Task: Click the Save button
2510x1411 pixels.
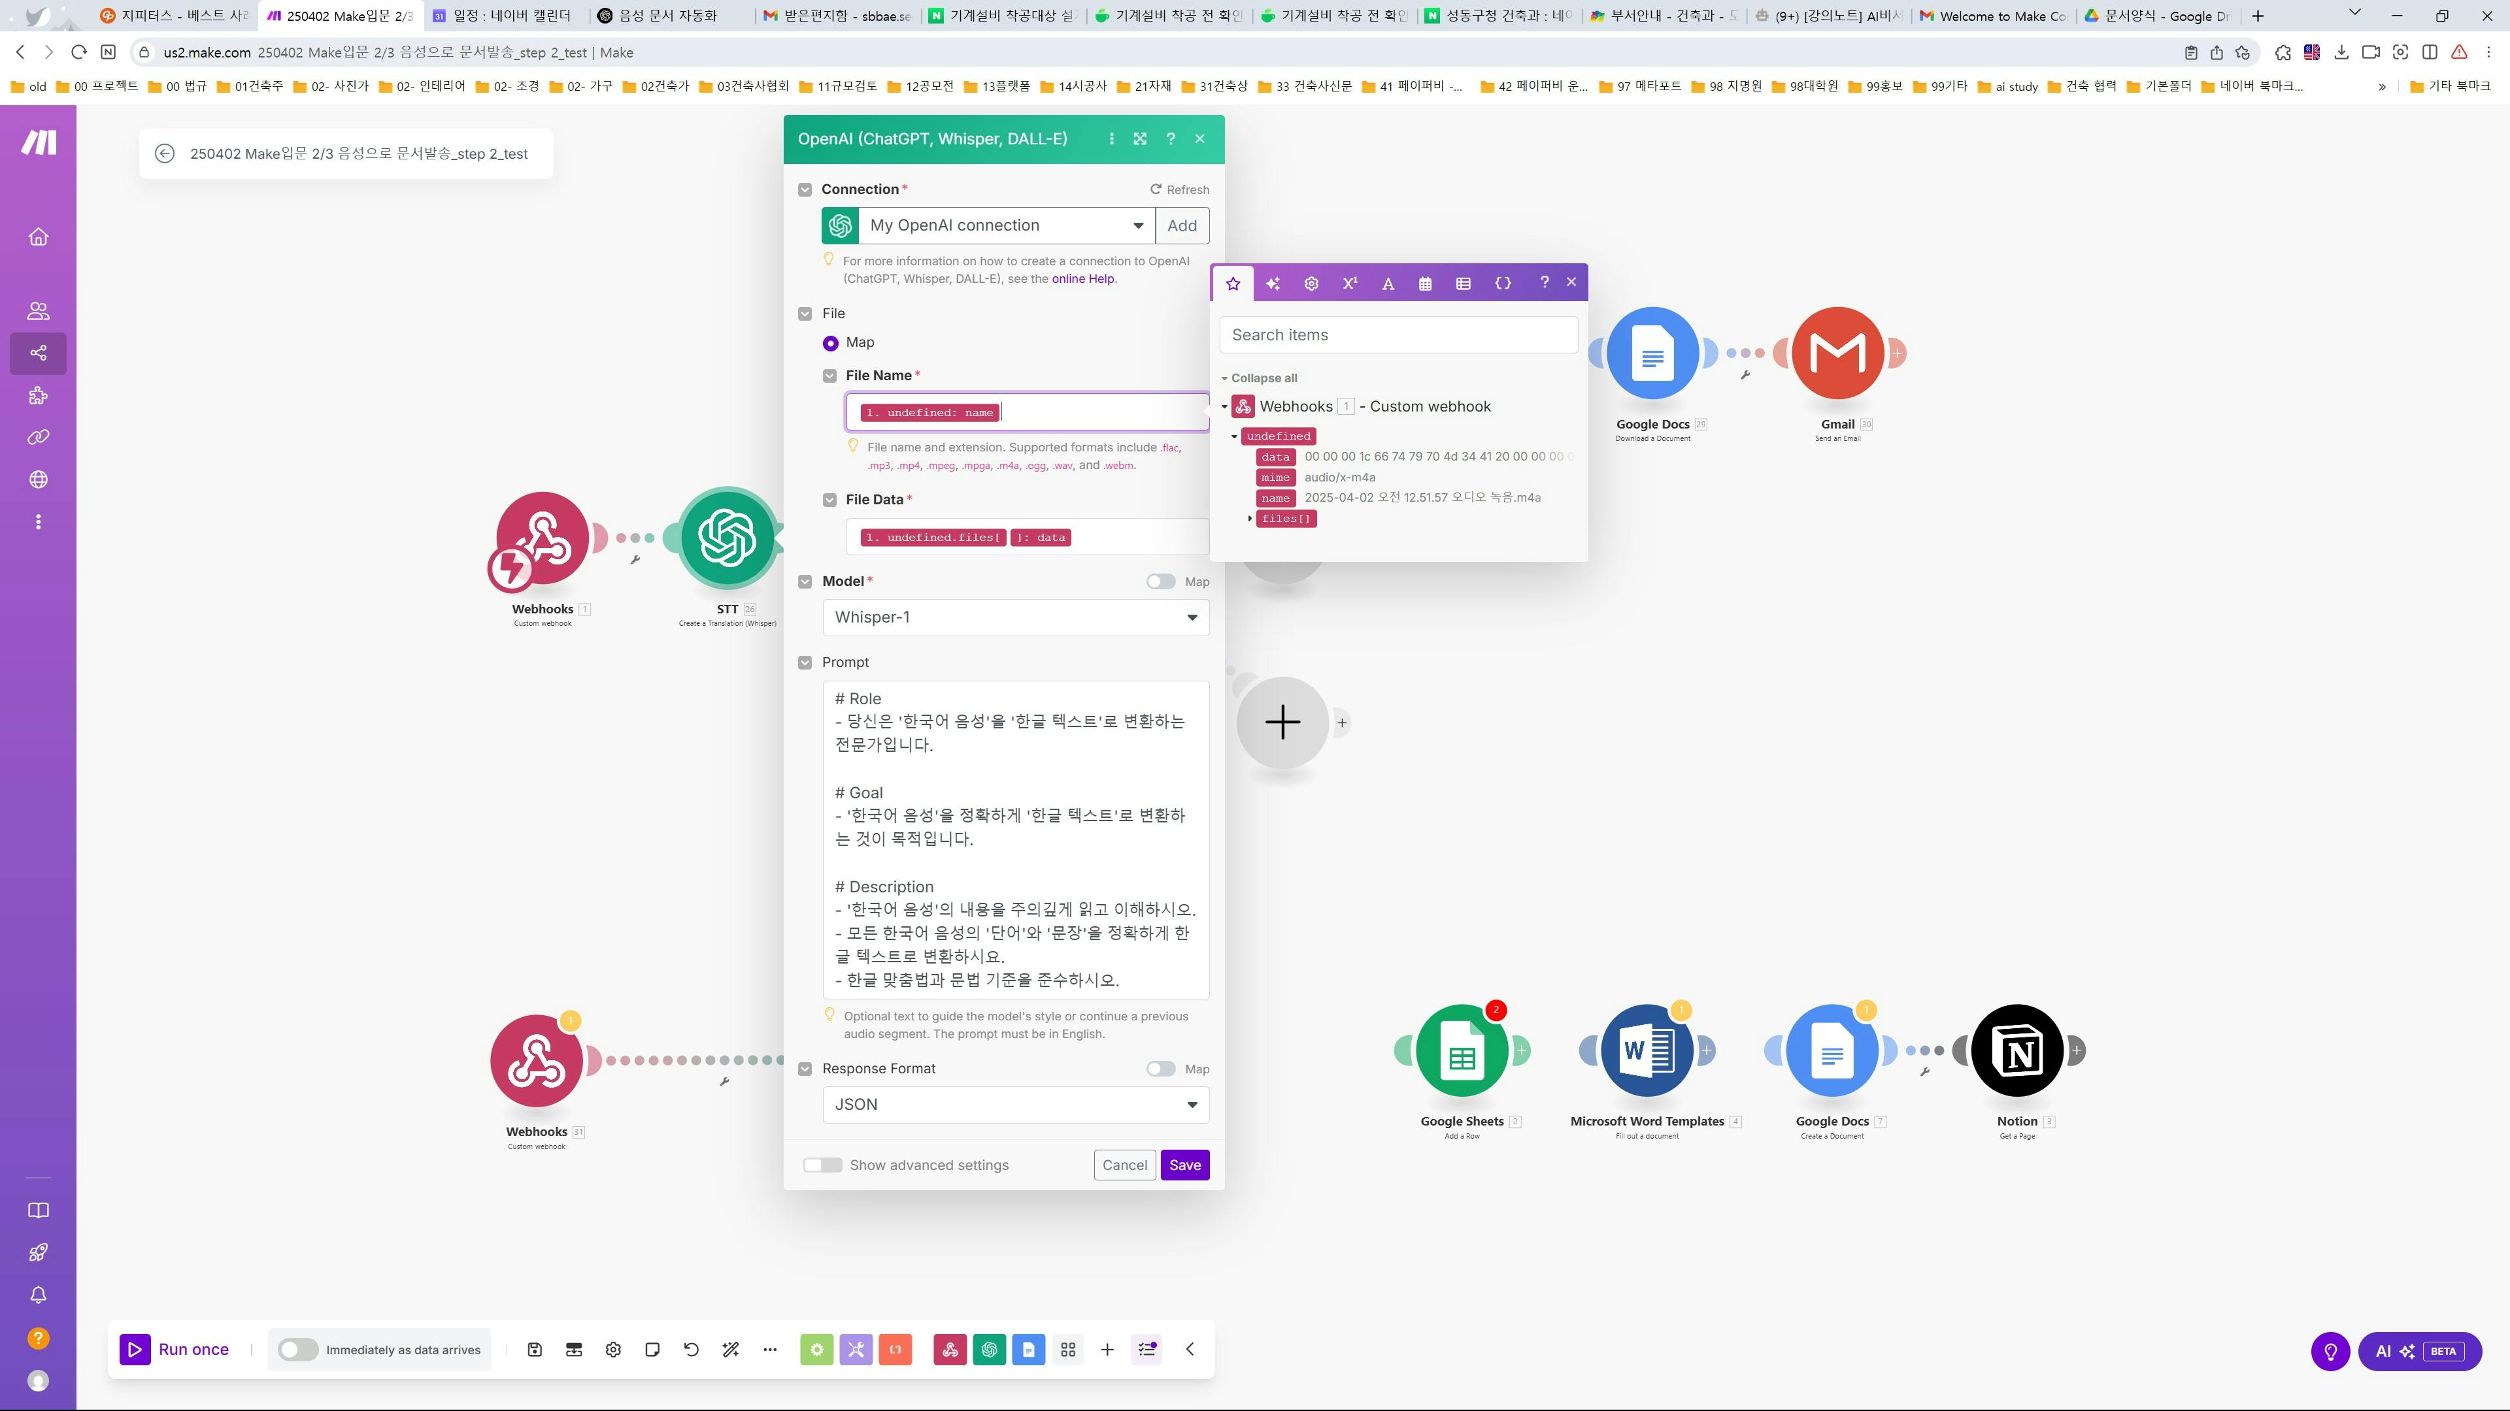Action: pyautogui.click(x=1184, y=1165)
